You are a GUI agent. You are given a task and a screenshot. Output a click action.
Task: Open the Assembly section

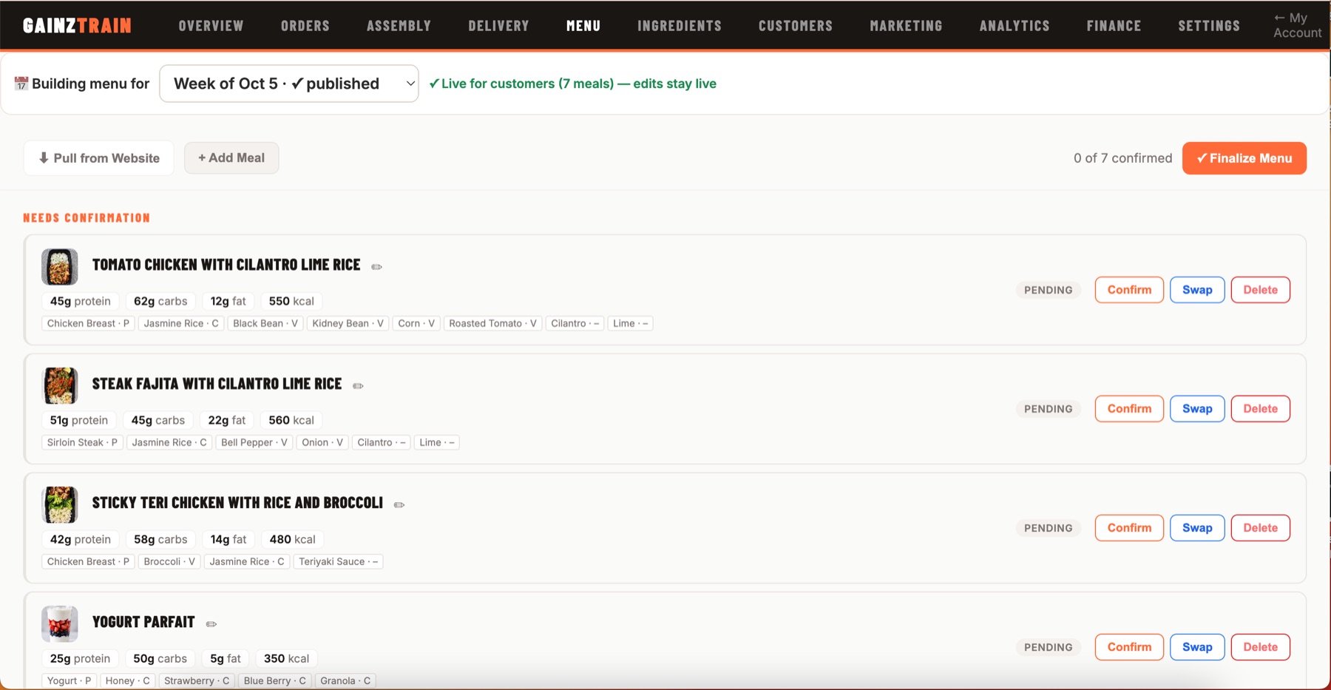tap(399, 26)
